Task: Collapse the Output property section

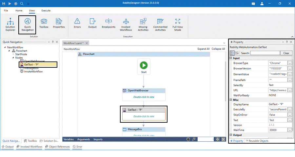Action: click(x=231, y=135)
